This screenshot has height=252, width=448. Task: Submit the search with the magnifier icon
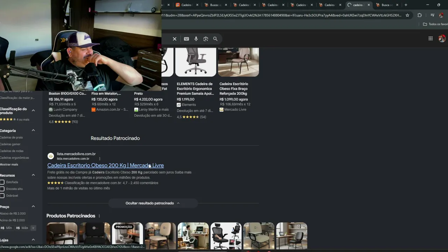click(x=215, y=39)
